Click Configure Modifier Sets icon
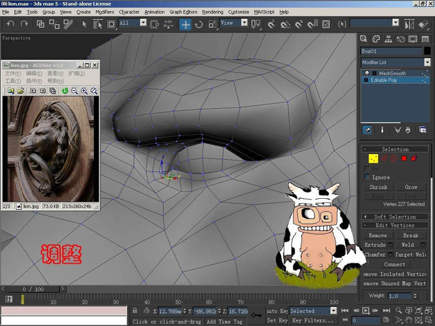435x326 pixels. (423, 130)
